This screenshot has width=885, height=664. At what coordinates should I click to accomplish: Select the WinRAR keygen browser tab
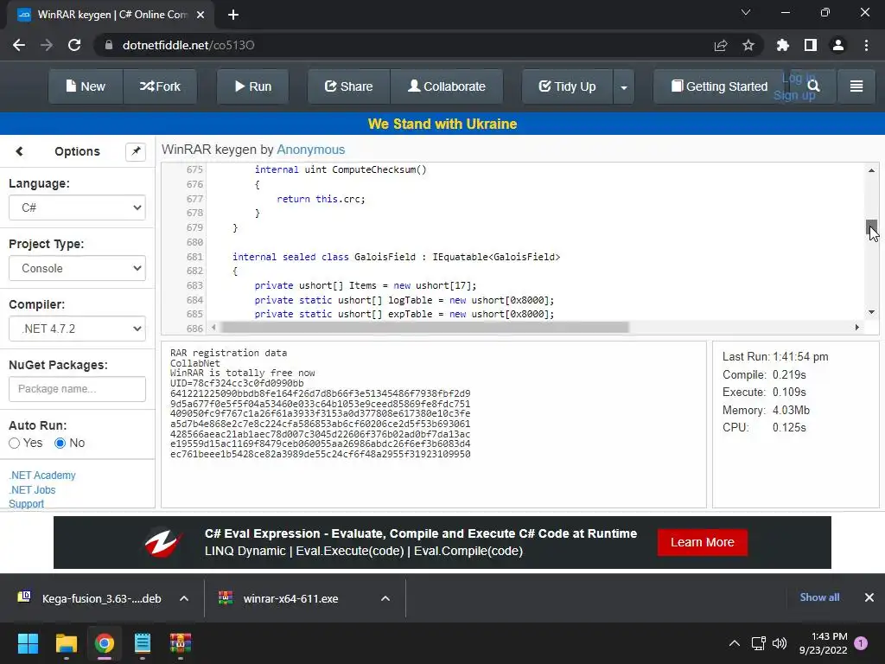[111, 15]
